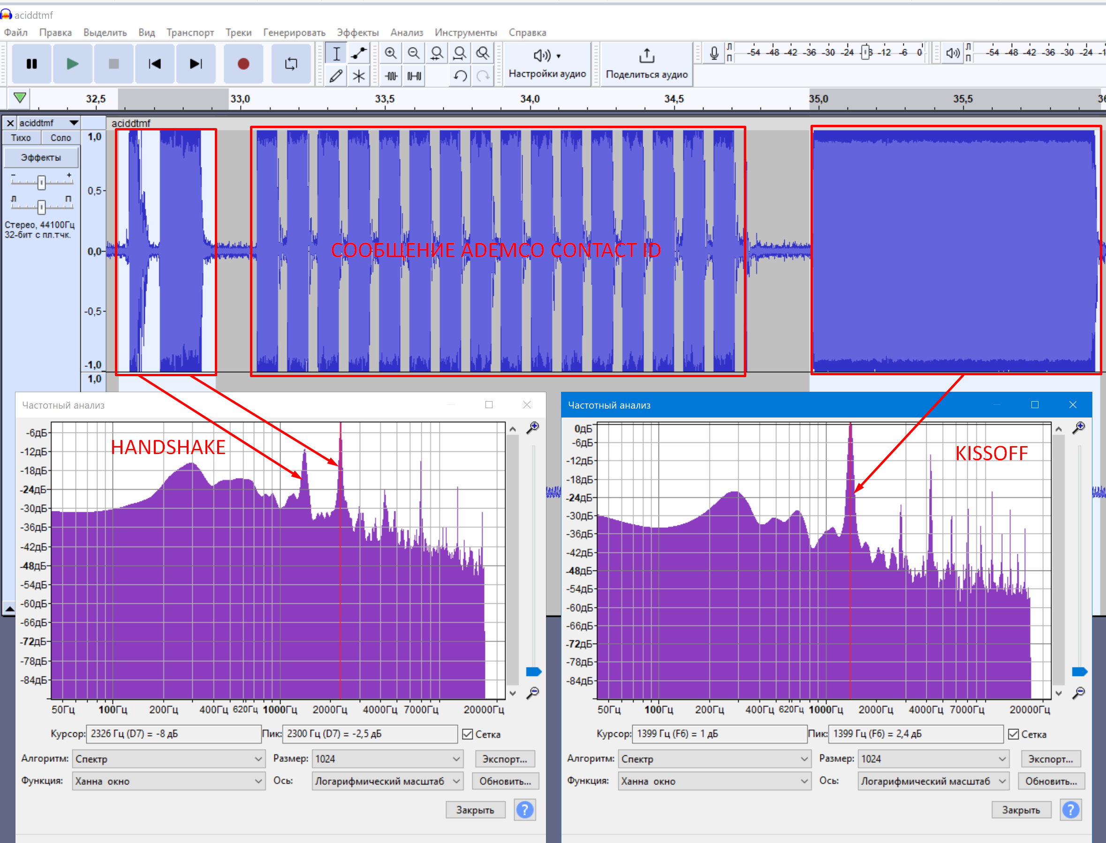Open the Анализ menu
The height and width of the screenshot is (843, 1106).
click(406, 33)
